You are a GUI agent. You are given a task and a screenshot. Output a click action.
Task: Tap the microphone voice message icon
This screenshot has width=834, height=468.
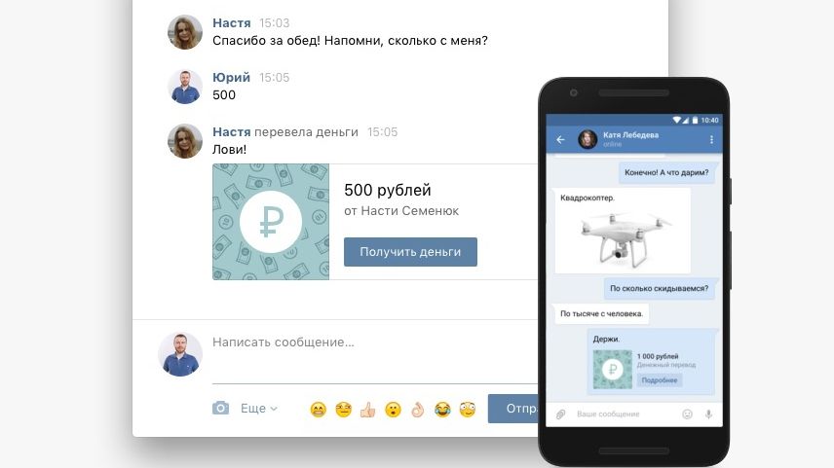(708, 414)
